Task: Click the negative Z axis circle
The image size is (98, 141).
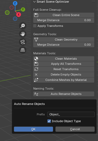Action: point(15,19)
